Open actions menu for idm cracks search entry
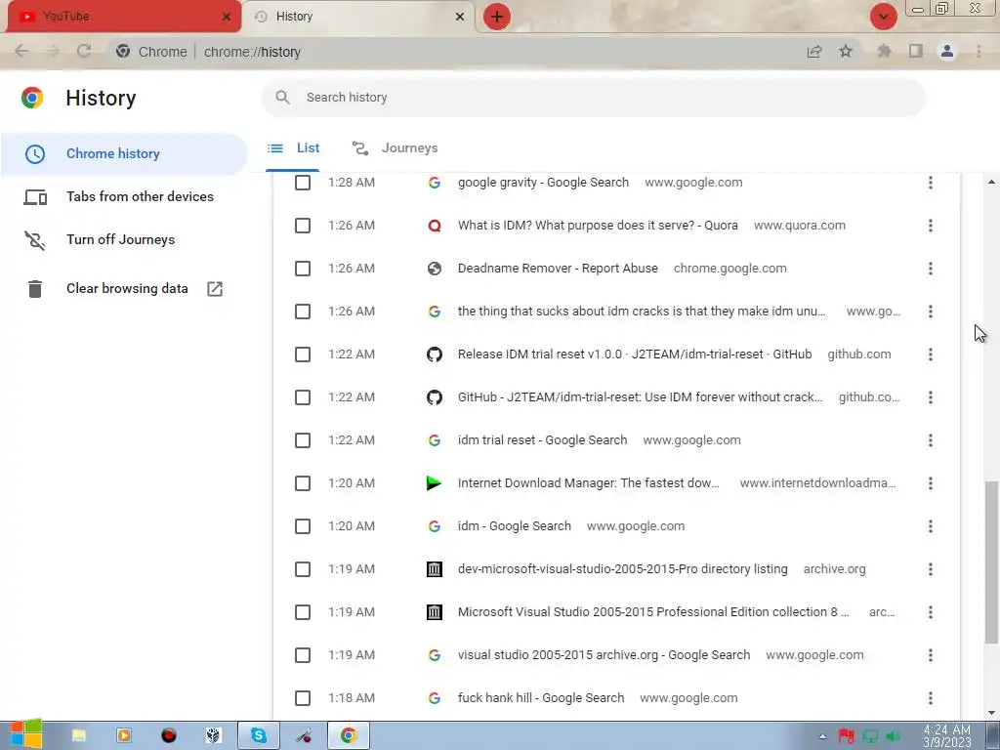Viewport: 1000px width, 750px height. point(931,312)
